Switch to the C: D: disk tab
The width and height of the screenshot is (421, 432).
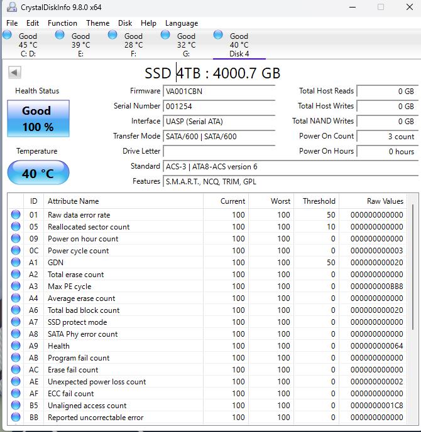[28, 45]
